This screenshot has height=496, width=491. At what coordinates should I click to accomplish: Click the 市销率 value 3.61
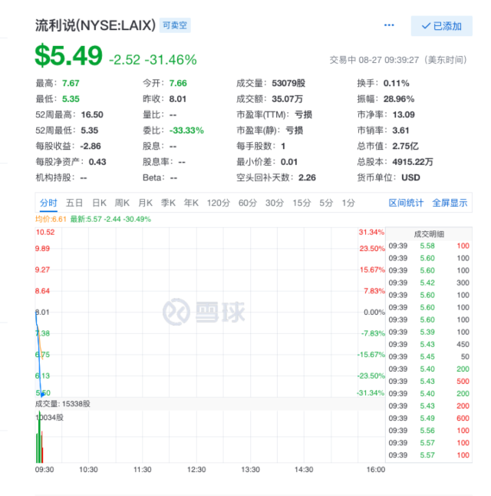(x=401, y=131)
